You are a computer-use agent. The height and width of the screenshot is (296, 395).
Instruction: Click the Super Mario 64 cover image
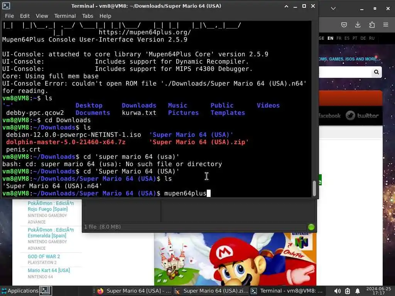235,259
